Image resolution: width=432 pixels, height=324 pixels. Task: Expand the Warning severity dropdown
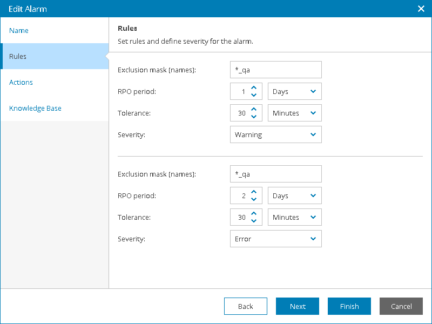coord(276,135)
